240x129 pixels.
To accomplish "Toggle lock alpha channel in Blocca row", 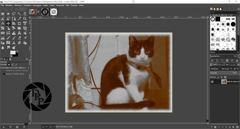I will (225, 77).
